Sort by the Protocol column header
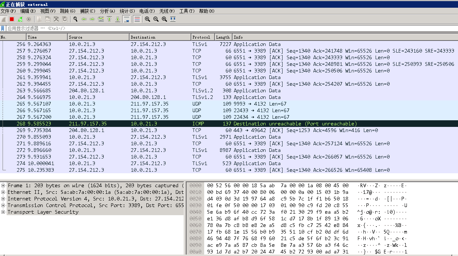458x256 pixels. 201,37
